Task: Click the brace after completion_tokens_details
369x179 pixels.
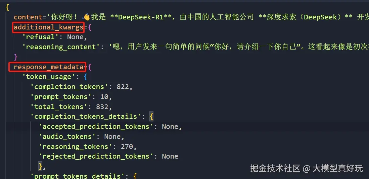Action: tap(151, 117)
